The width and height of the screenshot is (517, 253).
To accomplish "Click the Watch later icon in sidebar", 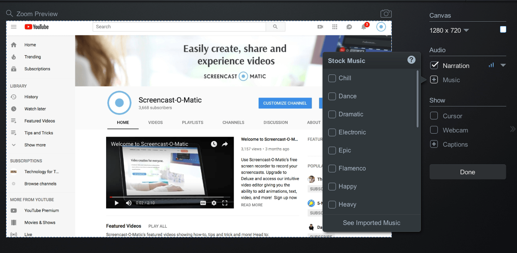I will [x=14, y=109].
